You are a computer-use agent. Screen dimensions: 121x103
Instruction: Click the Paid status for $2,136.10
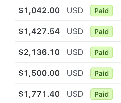click(102, 52)
